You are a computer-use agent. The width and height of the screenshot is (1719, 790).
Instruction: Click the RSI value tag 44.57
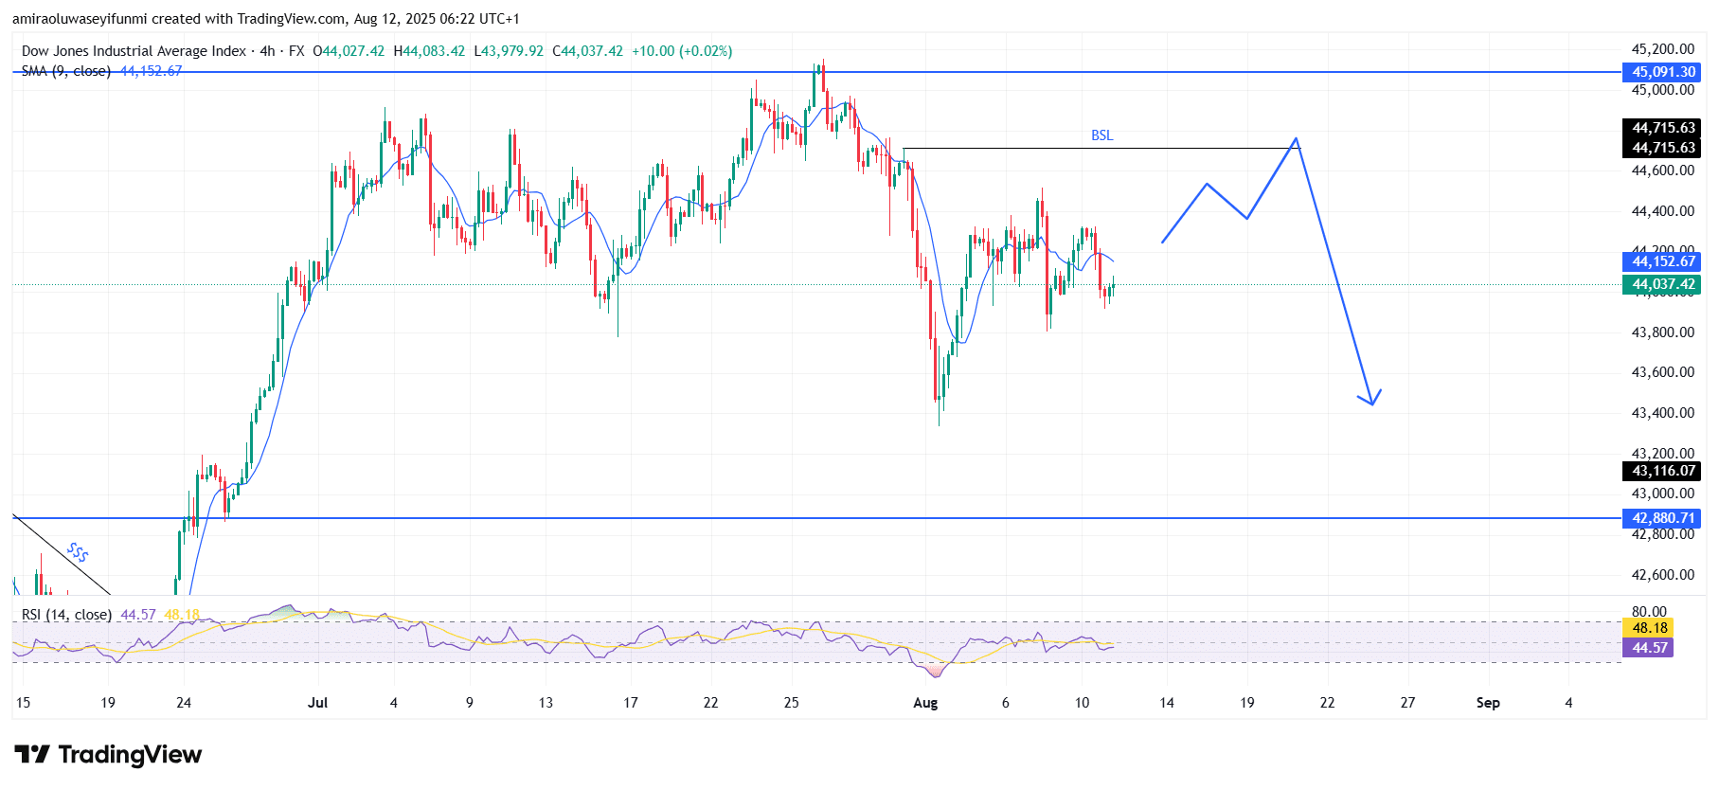(1649, 648)
